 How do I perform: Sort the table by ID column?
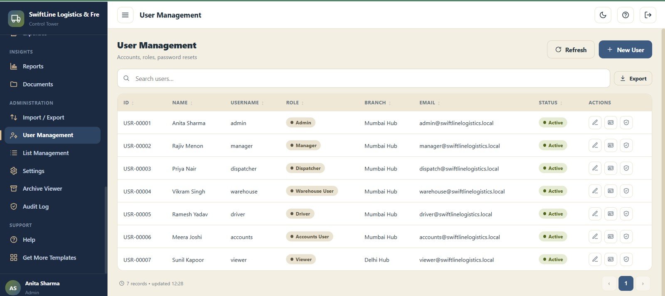[128, 103]
